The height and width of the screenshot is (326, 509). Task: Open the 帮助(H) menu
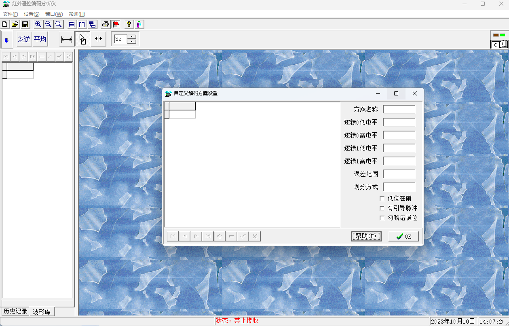(77, 14)
